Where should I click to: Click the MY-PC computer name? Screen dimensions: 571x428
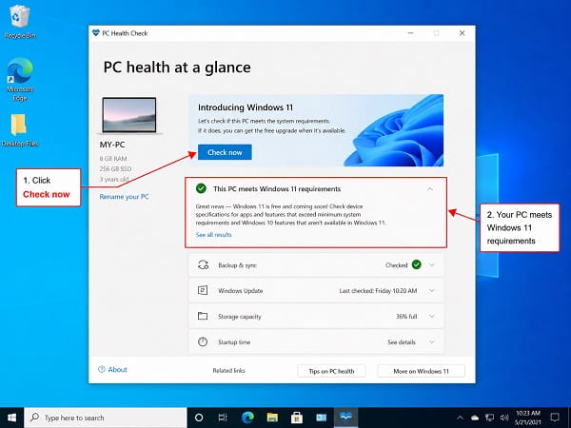click(x=112, y=145)
